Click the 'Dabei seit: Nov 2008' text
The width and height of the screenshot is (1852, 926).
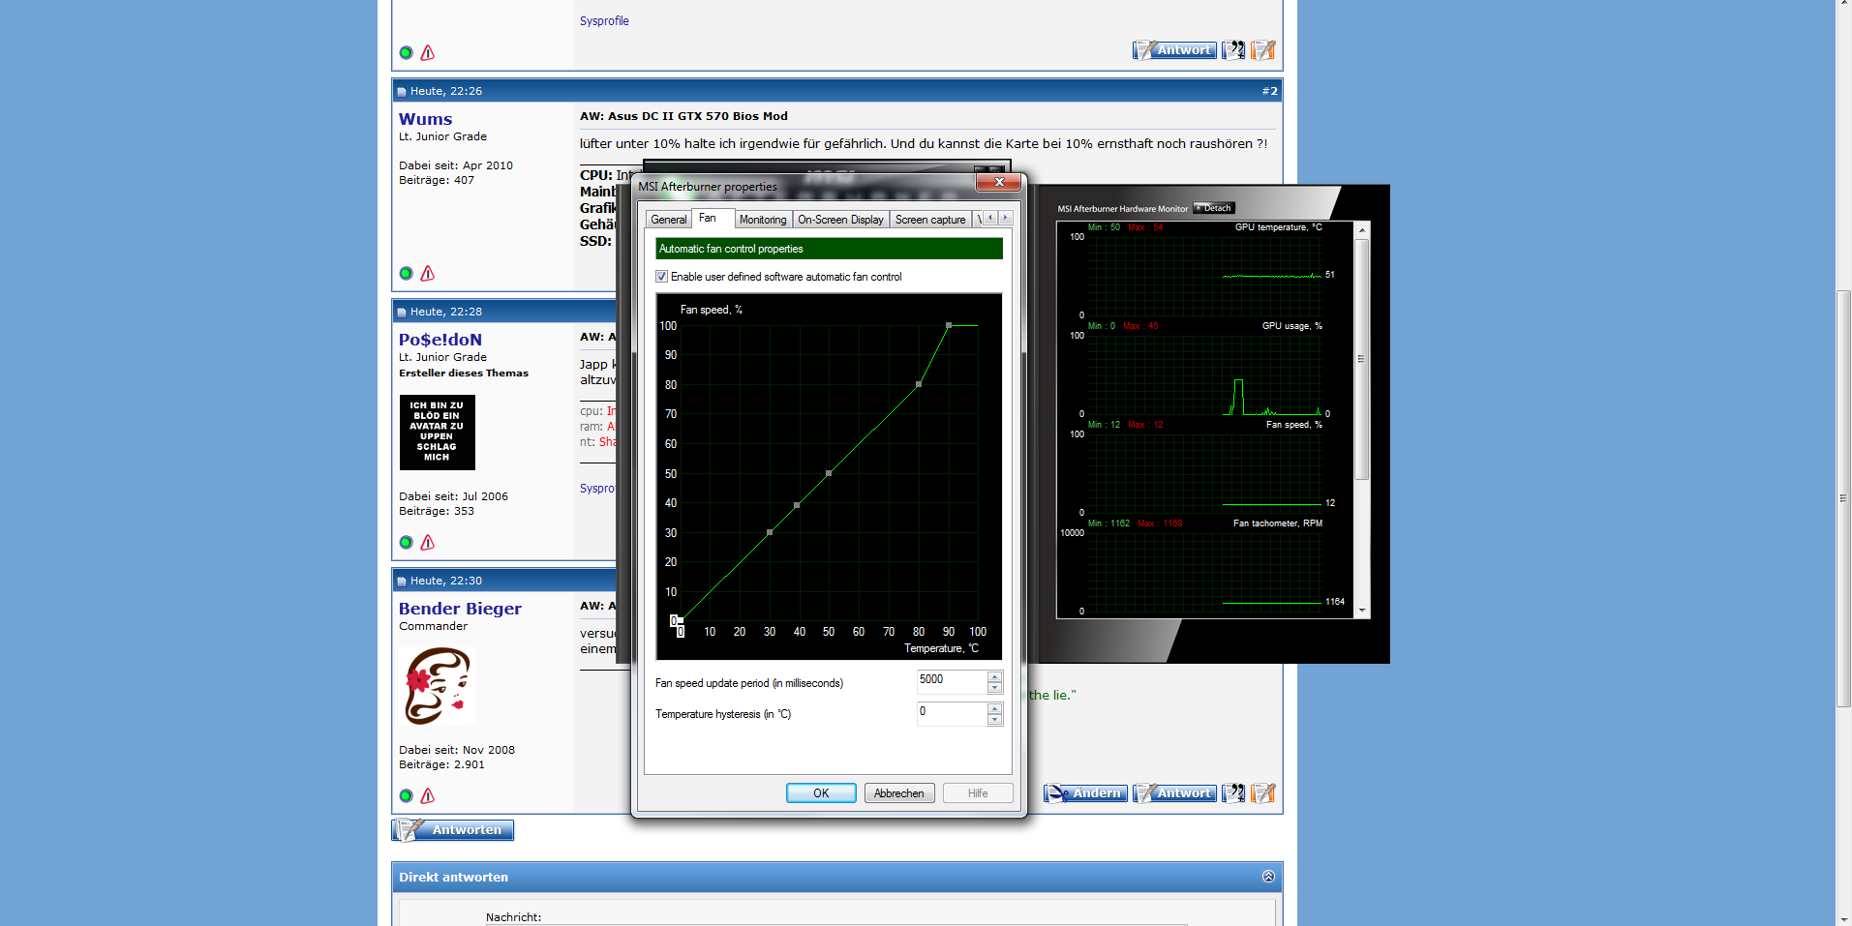(x=457, y=750)
